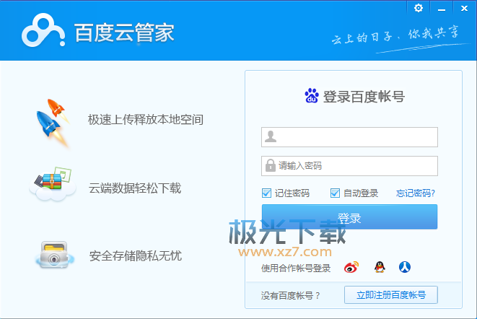Sign in with QQ penguin icon

pos(379,268)
